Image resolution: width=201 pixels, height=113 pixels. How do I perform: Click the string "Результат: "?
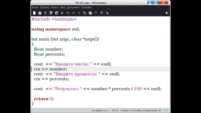[68, 89]
